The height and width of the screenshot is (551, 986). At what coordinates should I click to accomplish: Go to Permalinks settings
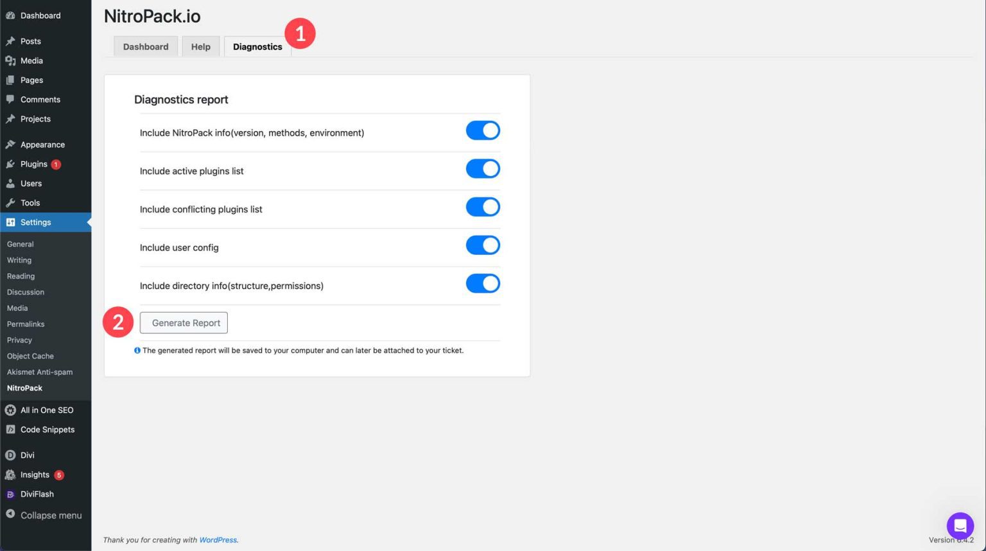[26, 324]
